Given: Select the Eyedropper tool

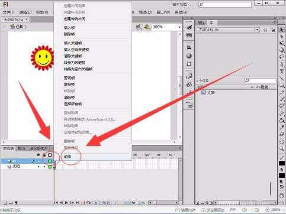Looking at the screenshot, I should coord(282,127).
